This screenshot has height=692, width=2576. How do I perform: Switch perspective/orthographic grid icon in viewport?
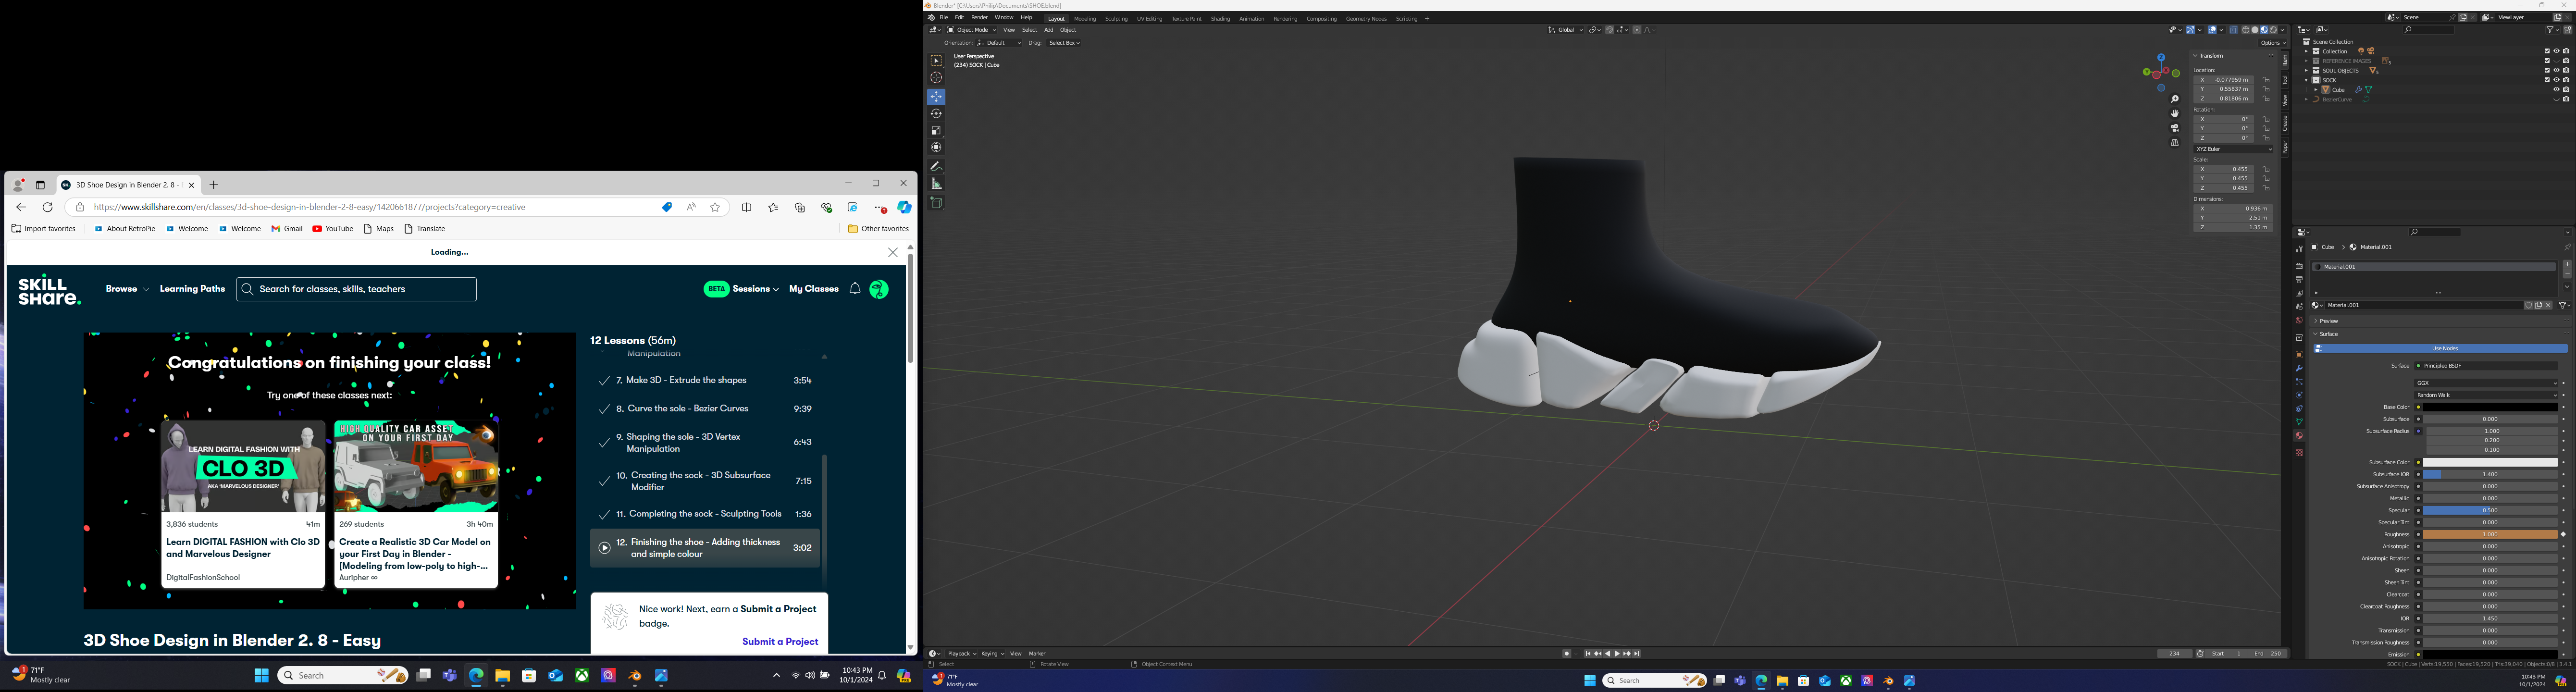pyautogui.click(x=2175, y=143)
